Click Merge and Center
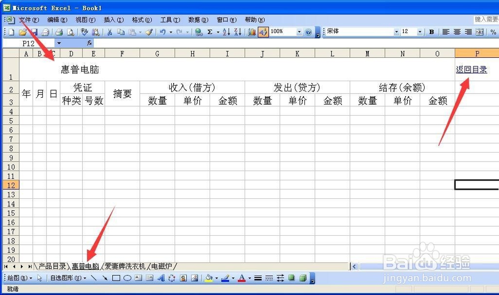This screenshot has height=295, width=499. (x=480, y=32)
